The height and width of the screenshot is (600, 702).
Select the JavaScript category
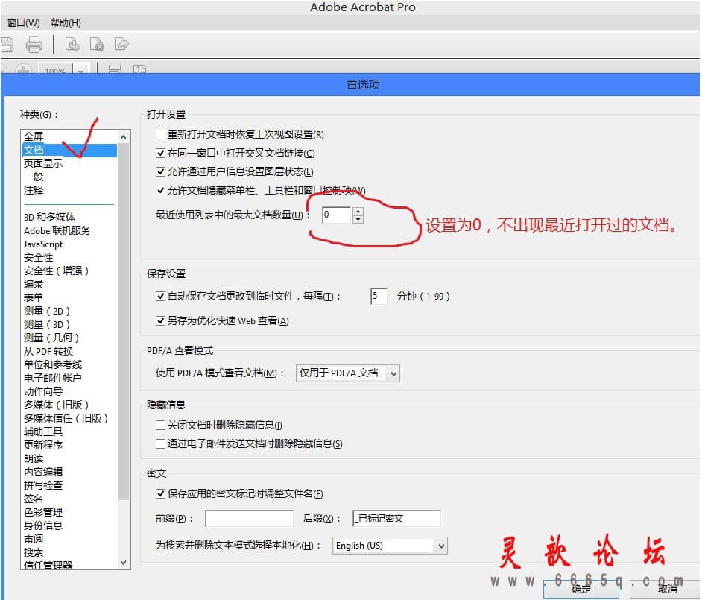point(43,244)
